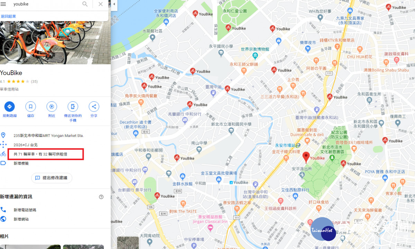This screenshot has width=415, height=249.
Task: Click the 附近 nearby icon
Action: (x=52, y=107)
